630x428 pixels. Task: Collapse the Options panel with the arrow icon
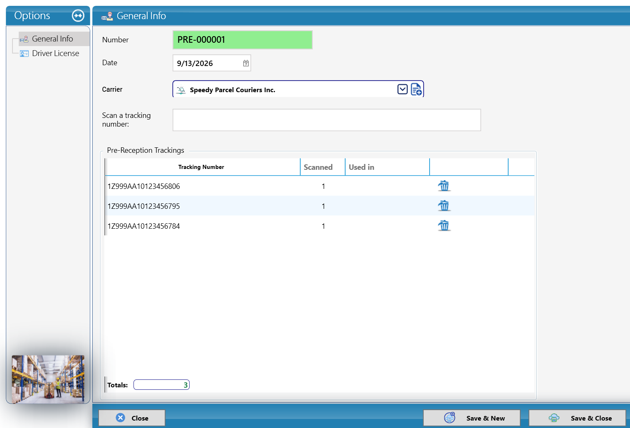(78, 16)
